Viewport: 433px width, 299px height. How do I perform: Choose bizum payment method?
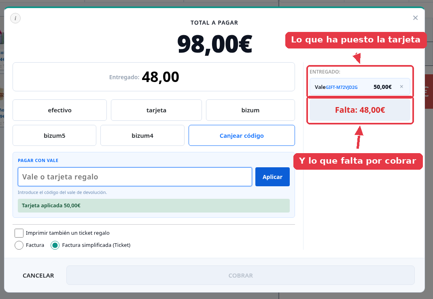(x=250, y=110)
